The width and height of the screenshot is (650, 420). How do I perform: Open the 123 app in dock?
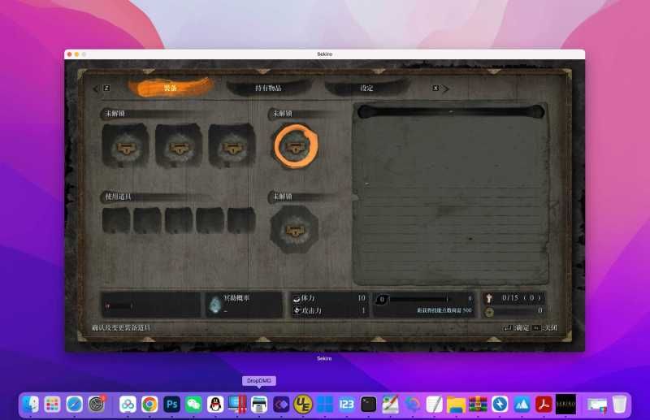coord(347,405)
